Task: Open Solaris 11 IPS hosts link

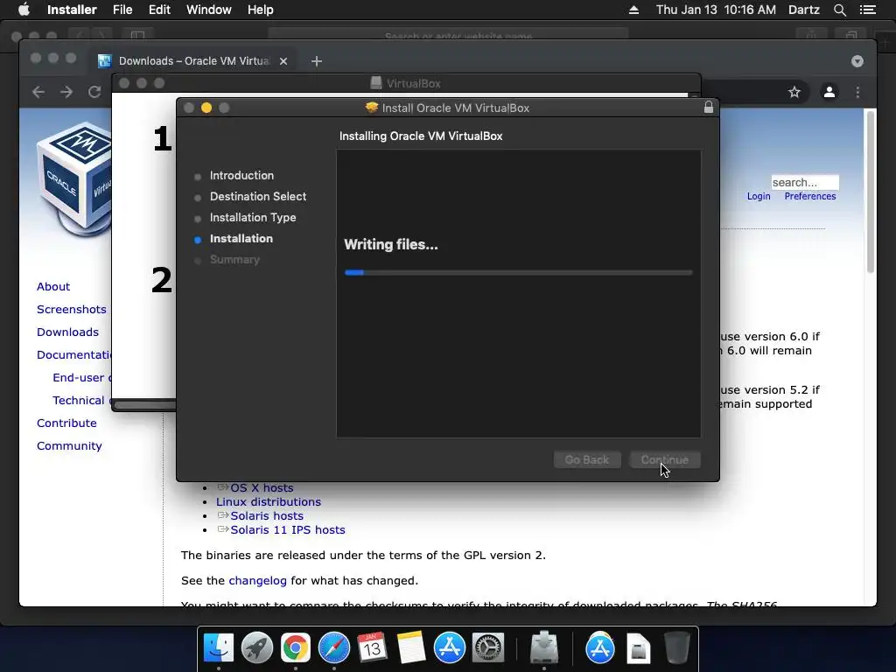Action: (287, 529)
